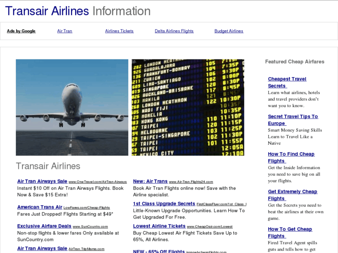Open Air Tran Airways Sale OneTravel ad

coord(42,182)
